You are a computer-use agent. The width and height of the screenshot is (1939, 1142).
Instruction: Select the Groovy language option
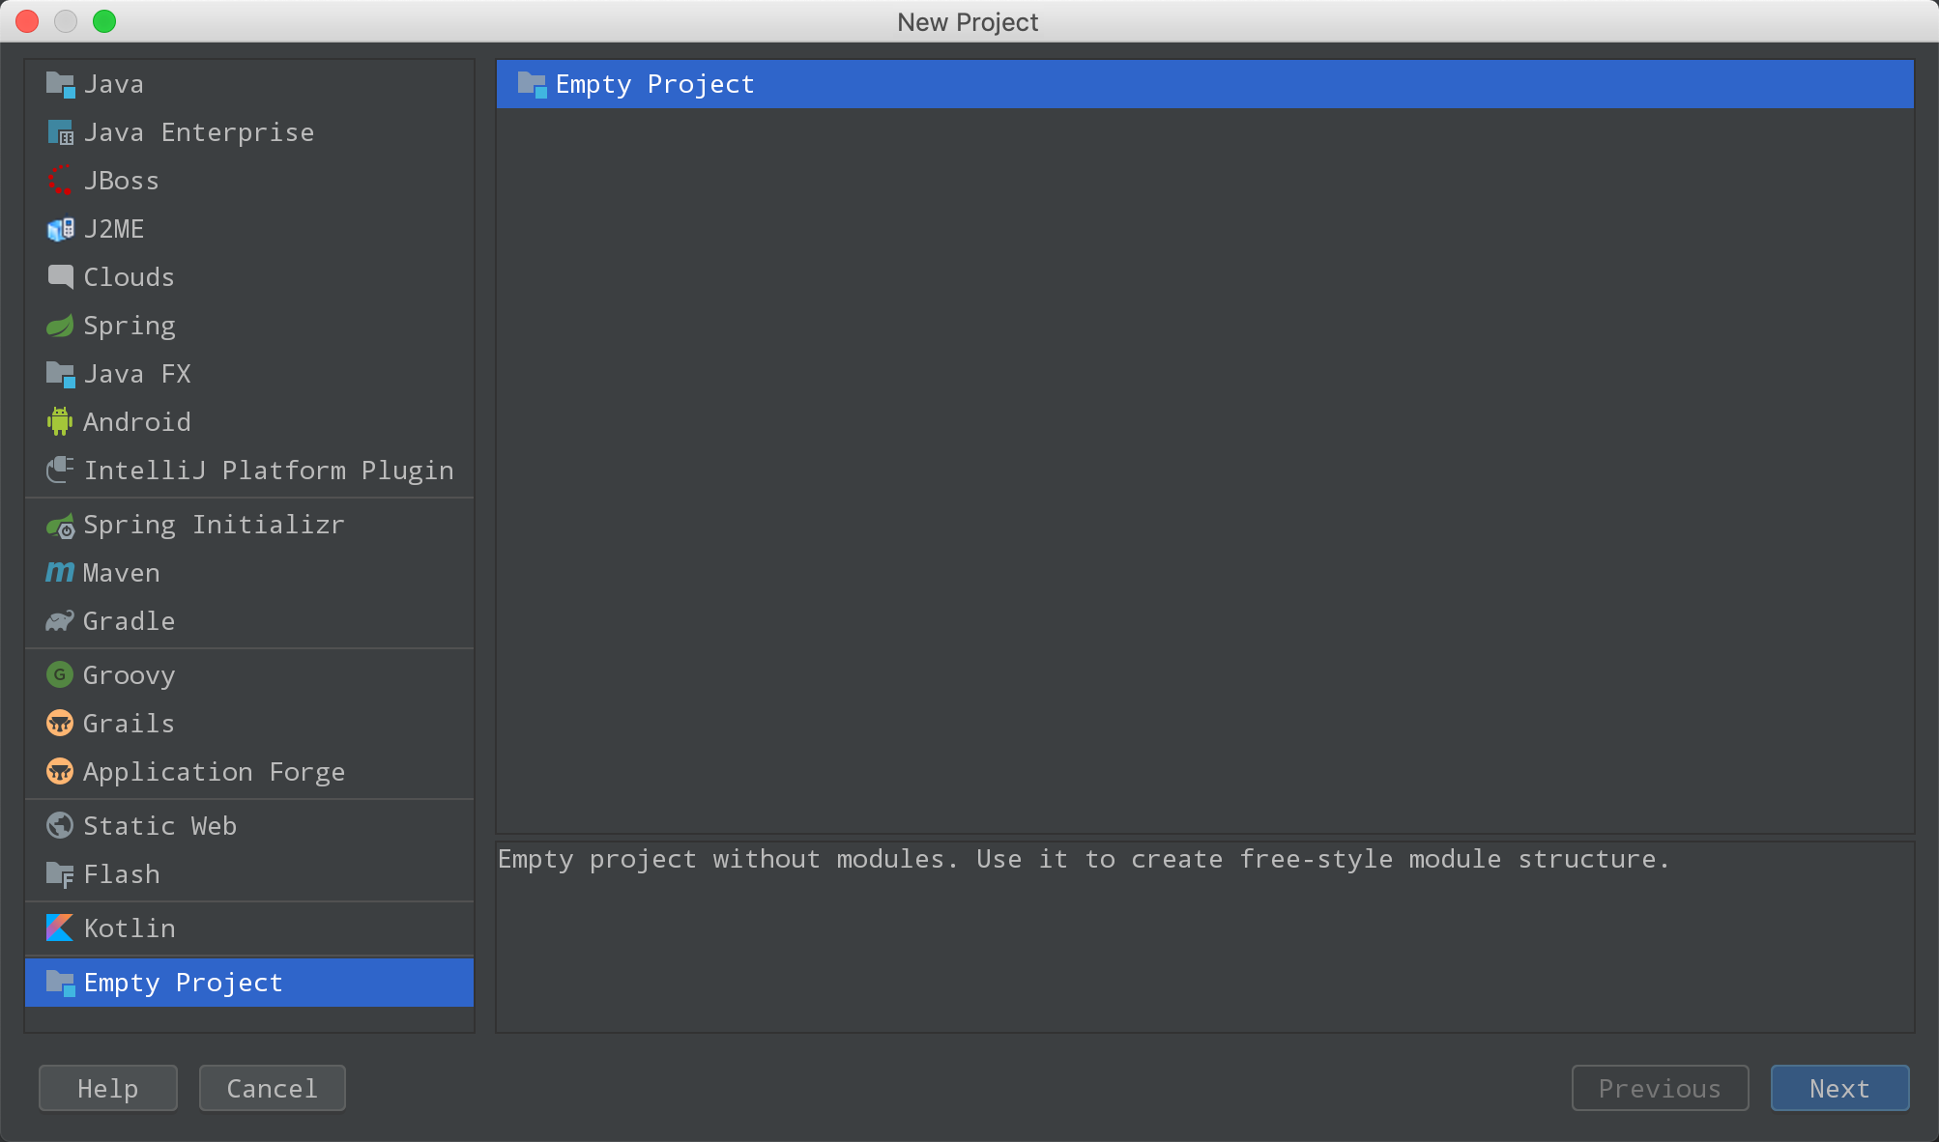pos(129,675)
